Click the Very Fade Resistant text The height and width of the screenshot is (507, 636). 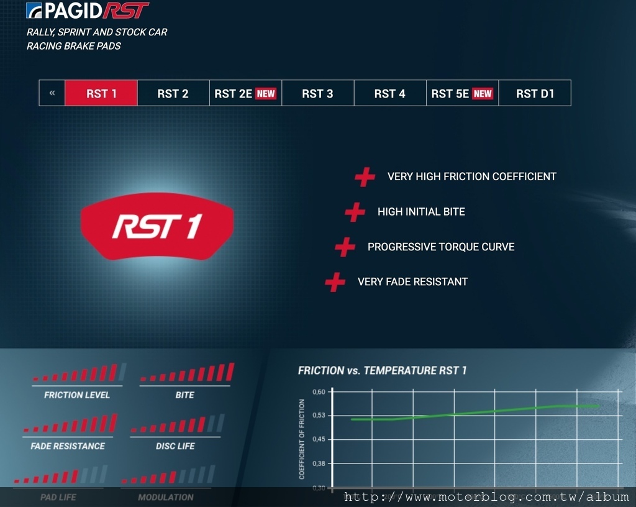[412, 281]
